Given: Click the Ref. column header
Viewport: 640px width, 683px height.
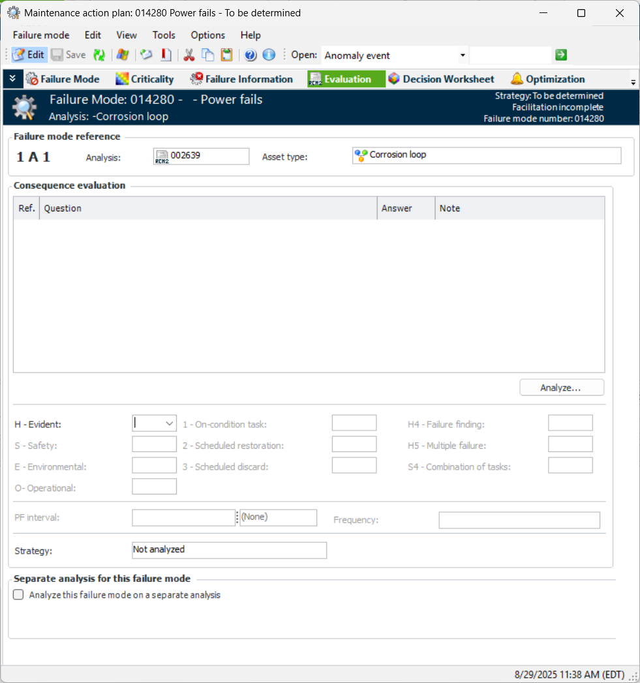Looking at the screenshot, I should [27, 208].
